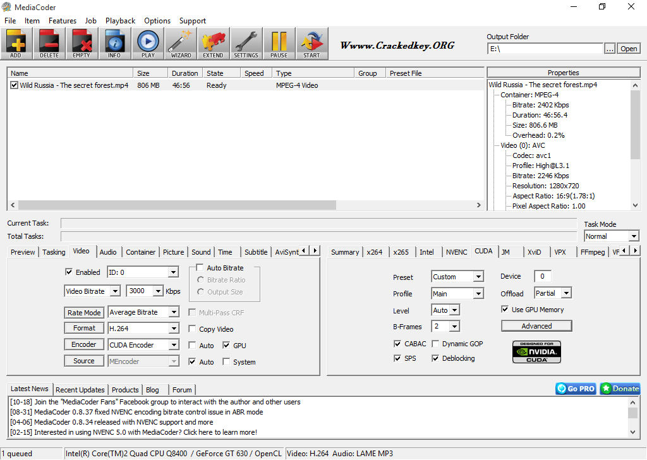Click Properties panel scroll down arrow

(x=635, y=205)
